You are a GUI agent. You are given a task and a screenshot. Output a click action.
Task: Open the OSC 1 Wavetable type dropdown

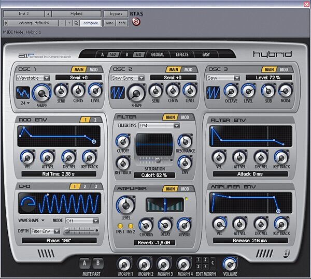coord(33,78)
